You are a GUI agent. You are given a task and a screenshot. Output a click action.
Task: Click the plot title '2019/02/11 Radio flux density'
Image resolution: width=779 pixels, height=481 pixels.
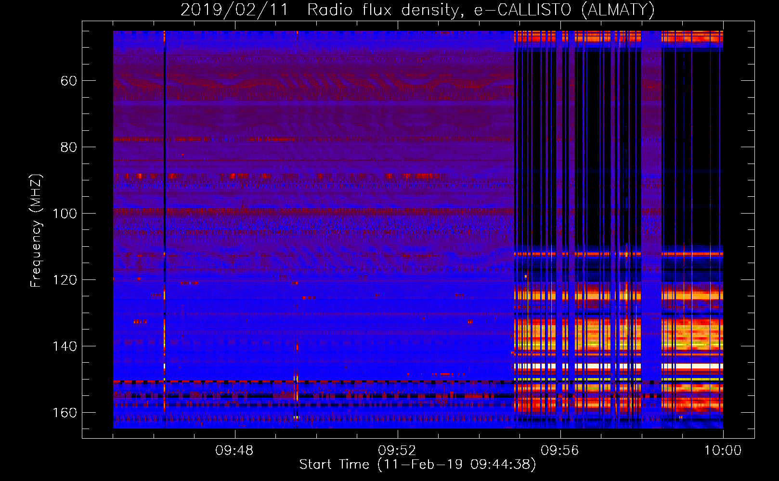coord(418,10)
